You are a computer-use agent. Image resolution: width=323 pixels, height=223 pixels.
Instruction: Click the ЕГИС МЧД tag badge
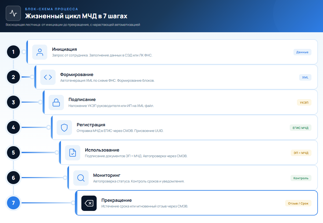tap(301, 128)
